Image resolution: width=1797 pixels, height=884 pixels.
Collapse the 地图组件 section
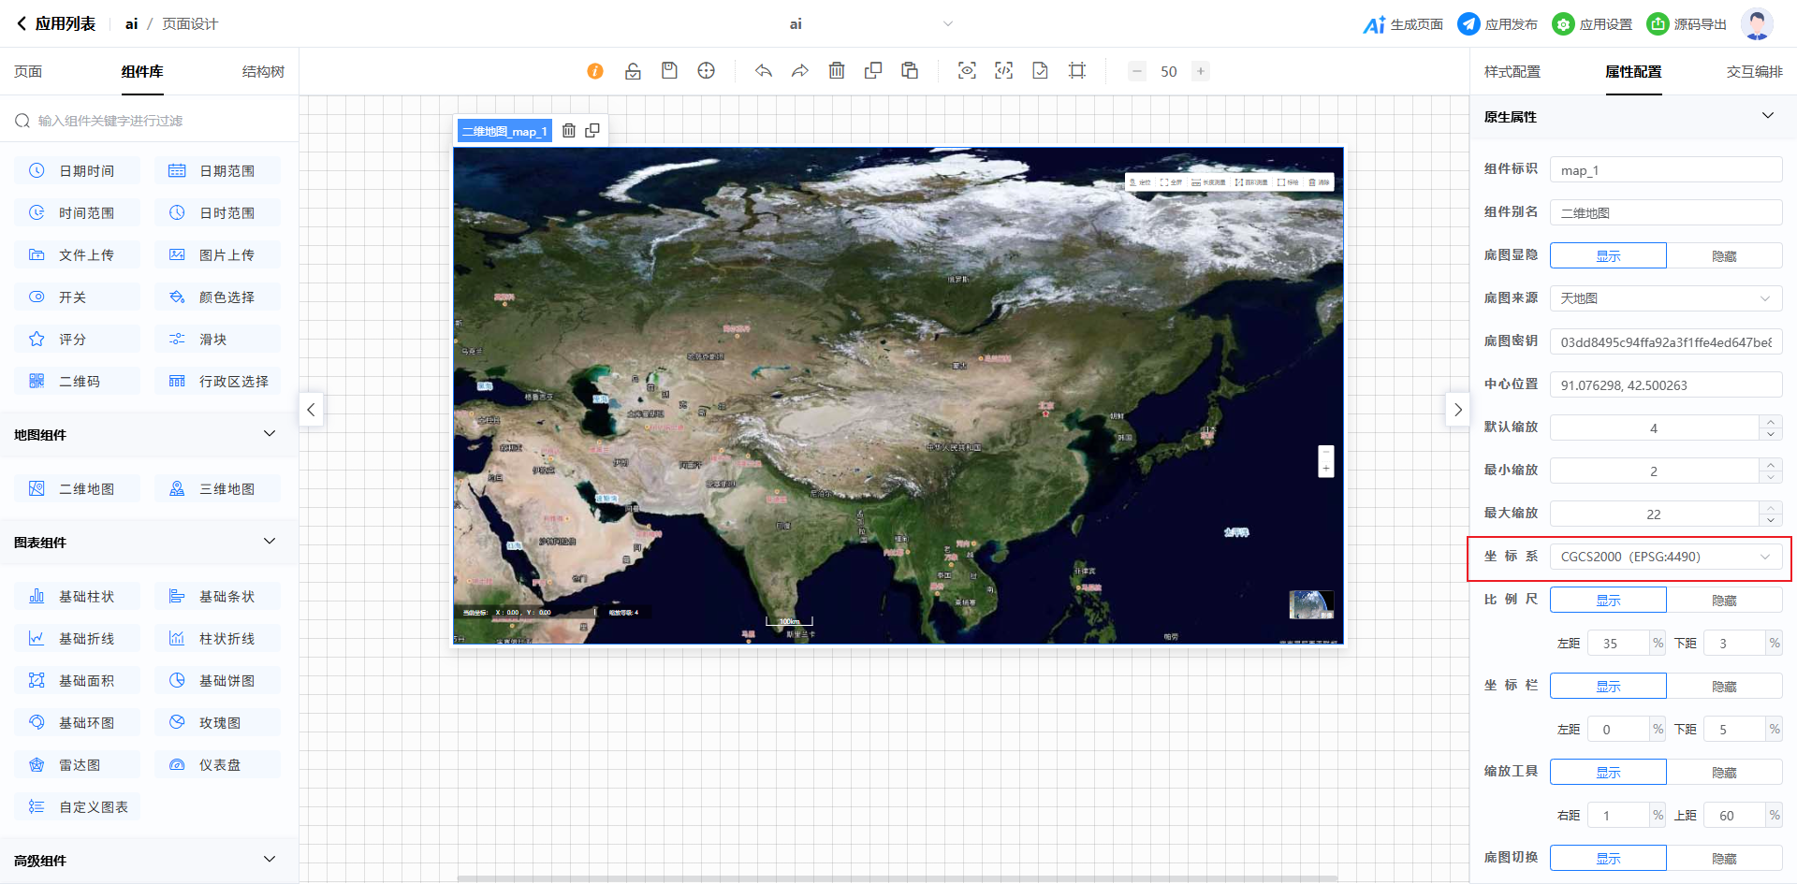pos(270,434)
